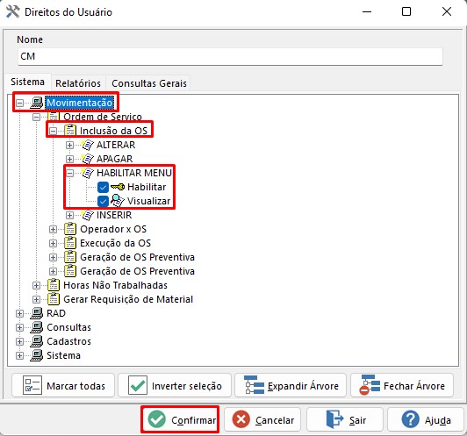Click the Consultas computer icon
467x436 pixels.
pos(36,327)
